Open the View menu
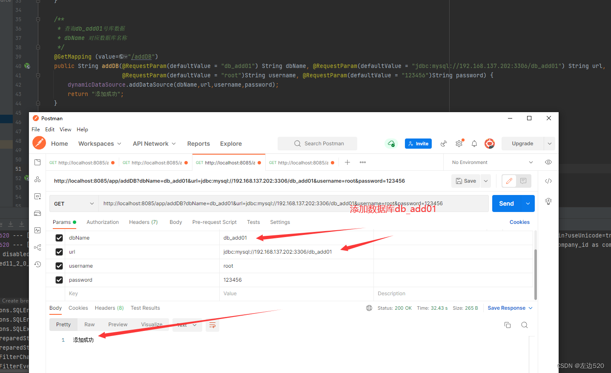This screenshot has height=373, width=611. (x=65, y=130)
